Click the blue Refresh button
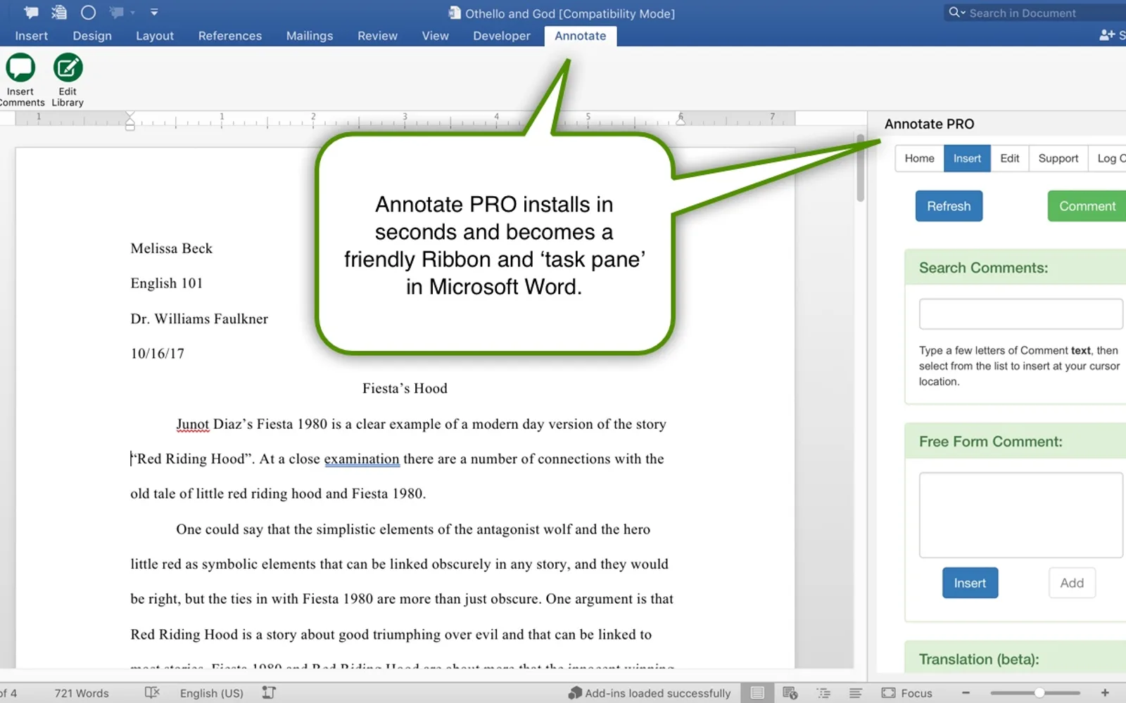Viewport: 1126px width, 703px height. click(949, 206)
